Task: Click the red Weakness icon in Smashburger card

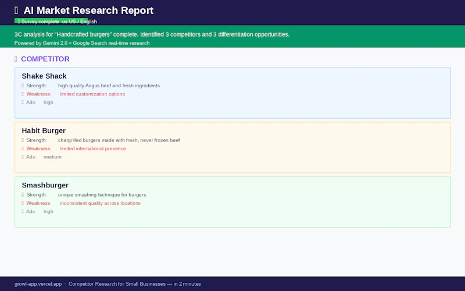Action: point(23,203)
